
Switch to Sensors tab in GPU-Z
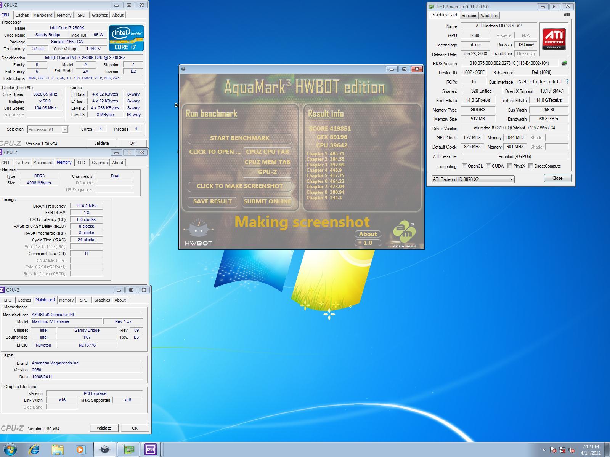click(469, 16)
